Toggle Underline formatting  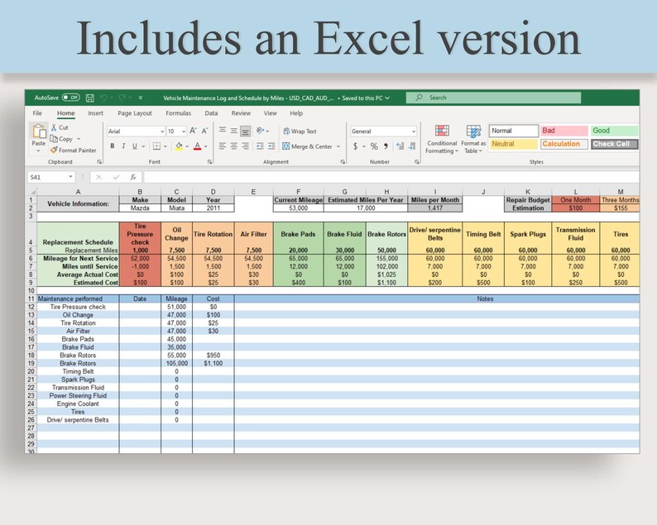click(x=135, y=146)
